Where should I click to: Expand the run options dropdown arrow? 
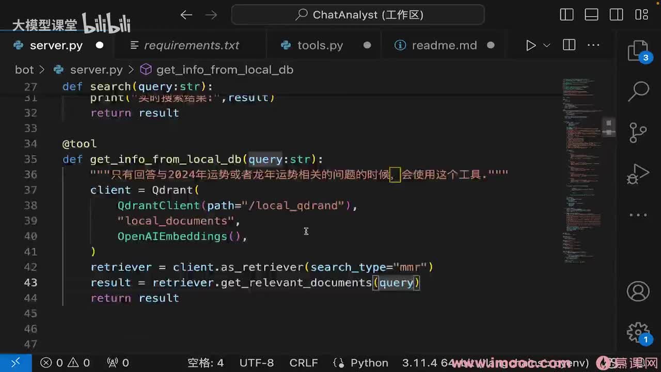tap(546, 45)
